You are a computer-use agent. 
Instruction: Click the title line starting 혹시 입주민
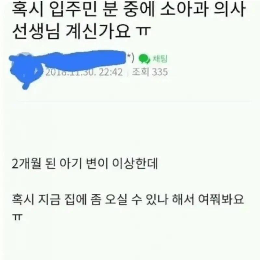coord(128,10)
